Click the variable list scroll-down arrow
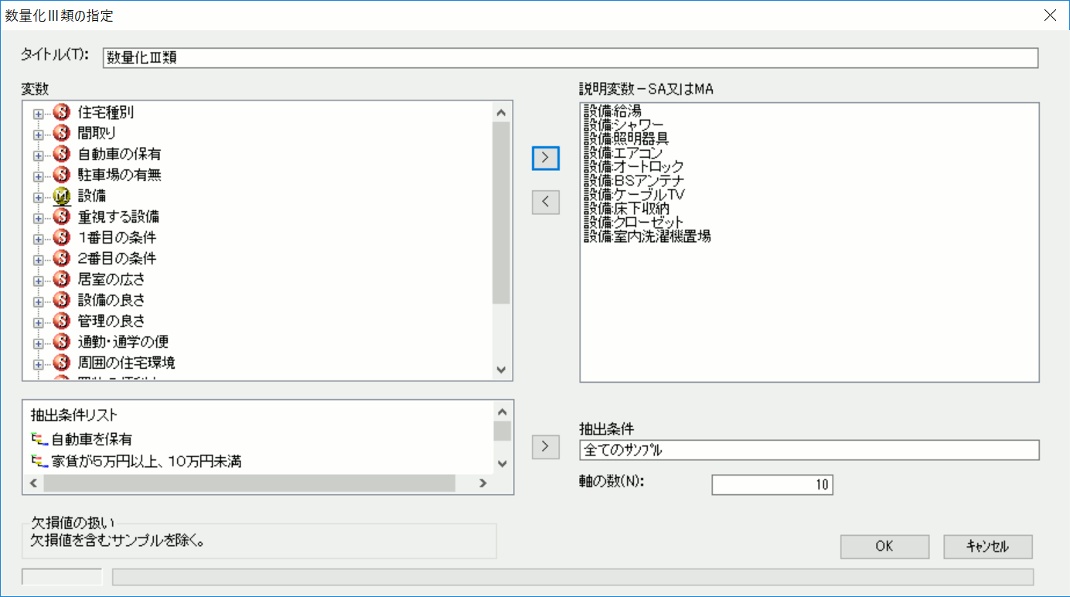The image size is (1070, 597). 501,370
